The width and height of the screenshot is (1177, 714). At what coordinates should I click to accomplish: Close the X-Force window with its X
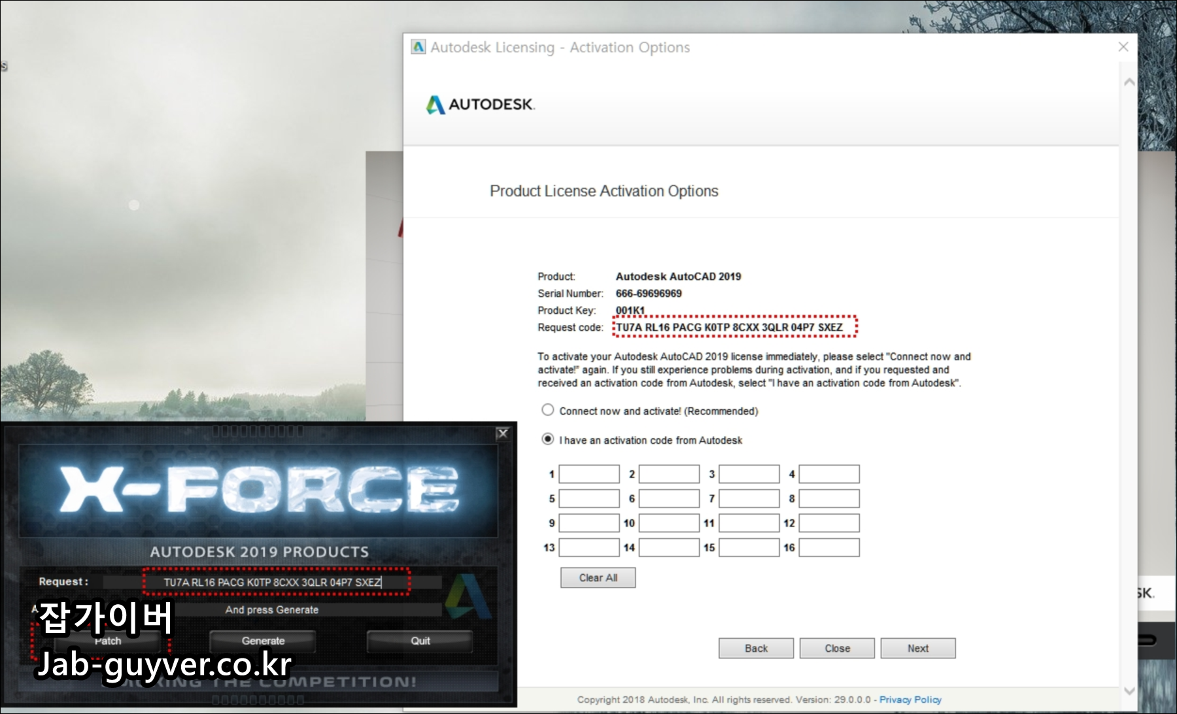pos(503,433)
